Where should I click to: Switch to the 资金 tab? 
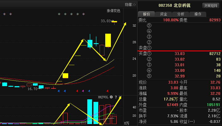pyautogui.click(x=164, y=14)
